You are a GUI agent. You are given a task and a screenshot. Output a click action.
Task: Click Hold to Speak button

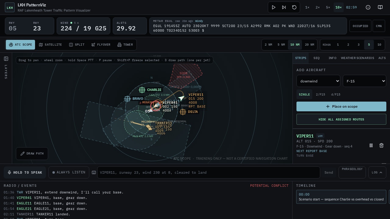[x=25, y=172]
